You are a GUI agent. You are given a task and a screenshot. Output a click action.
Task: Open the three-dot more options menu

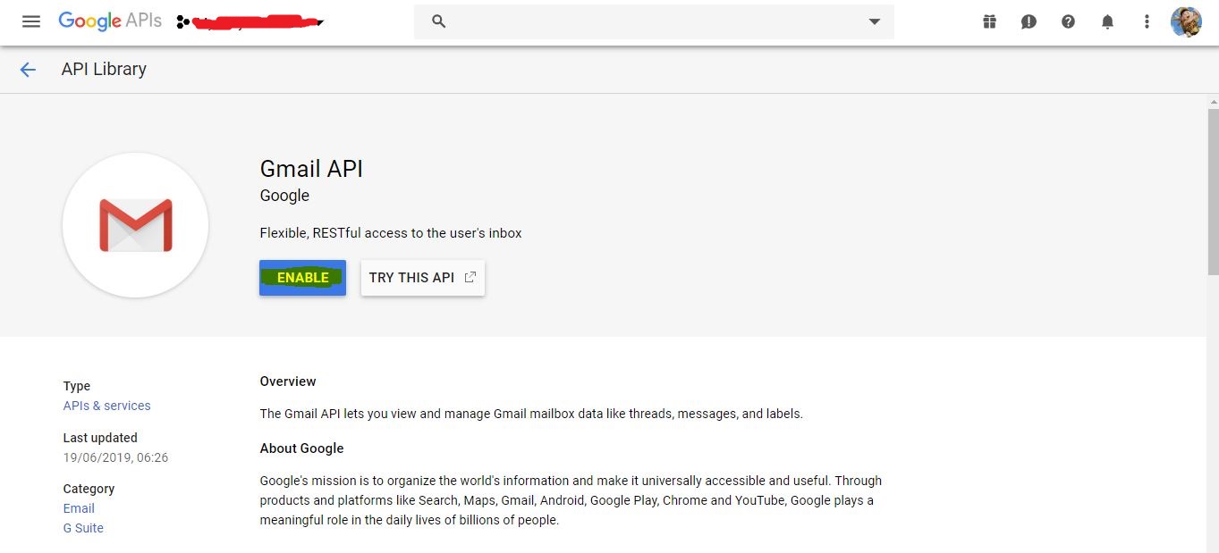click(x=1147, y=21)
